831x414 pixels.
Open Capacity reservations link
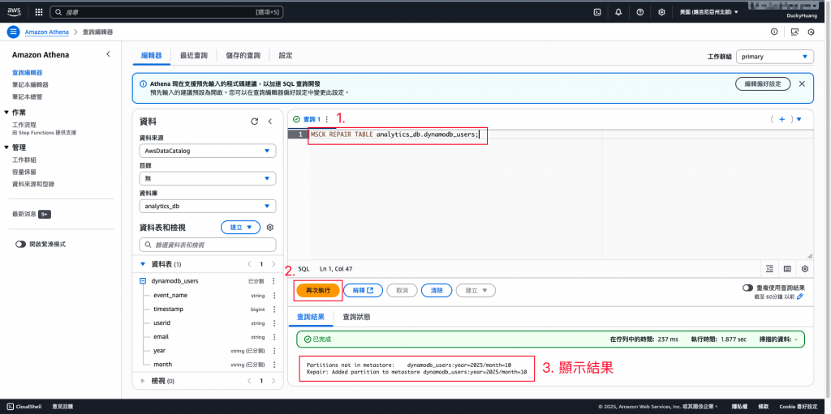click(x=24, y=172)
